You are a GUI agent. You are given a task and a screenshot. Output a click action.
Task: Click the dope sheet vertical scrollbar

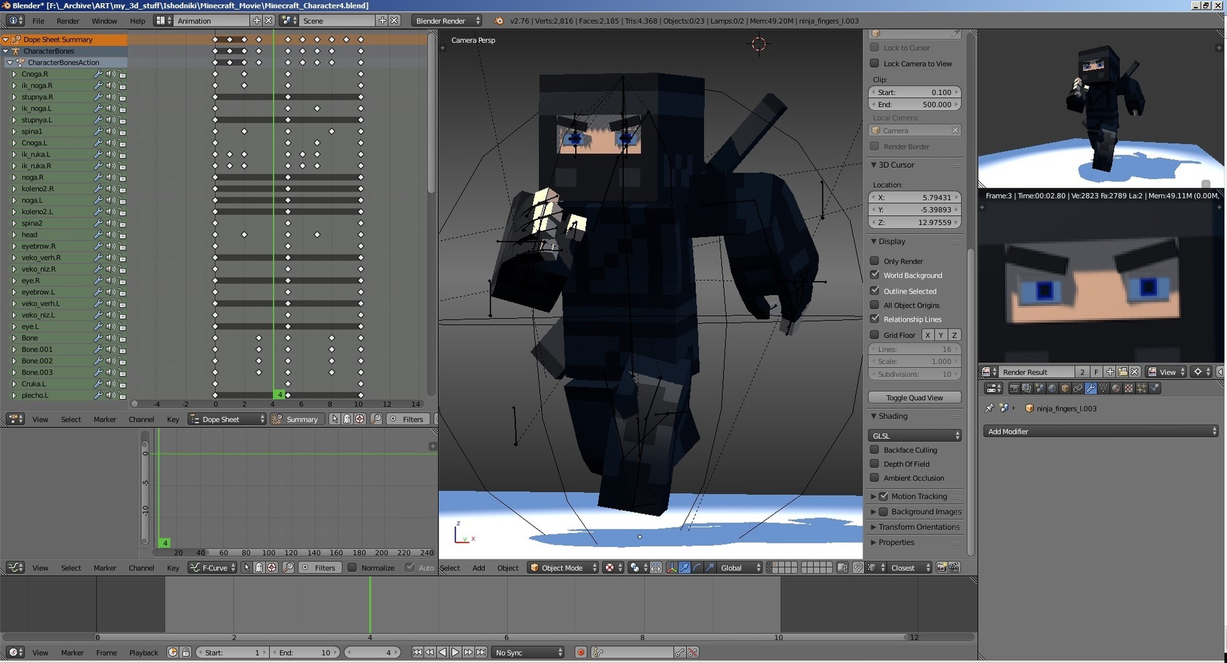click(431, 115)
